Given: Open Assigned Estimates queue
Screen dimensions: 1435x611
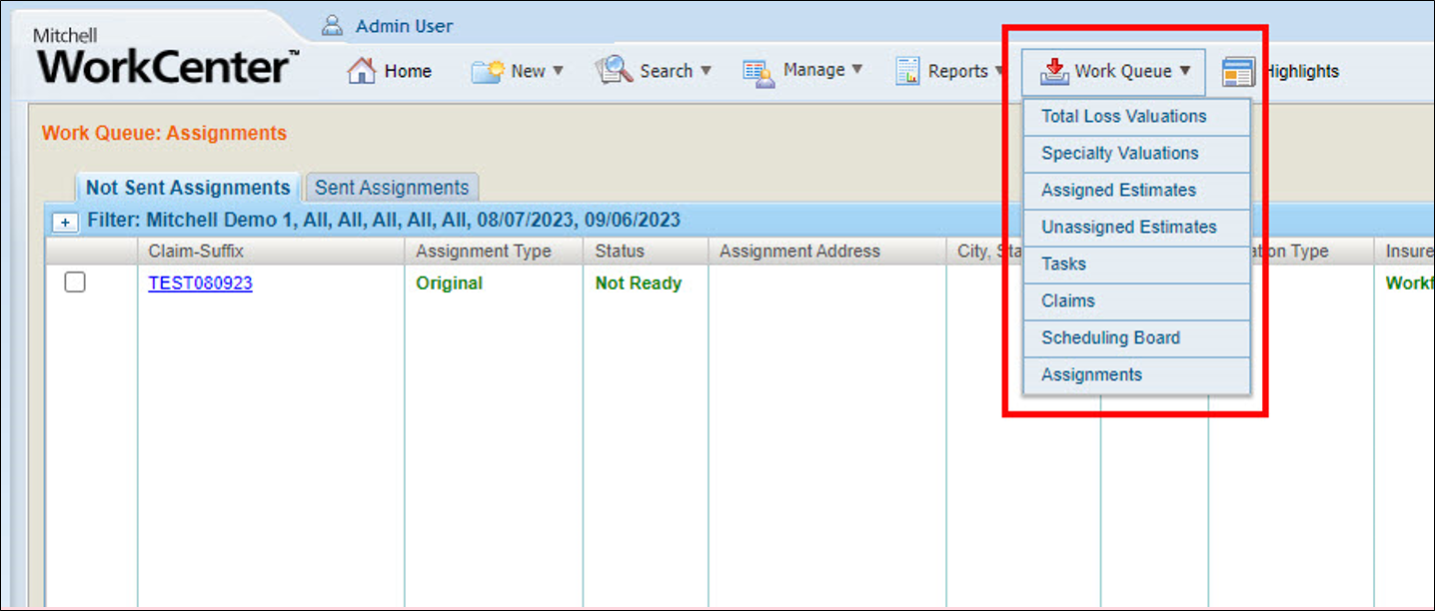Looking at the screenshot, I should 1137,191.
